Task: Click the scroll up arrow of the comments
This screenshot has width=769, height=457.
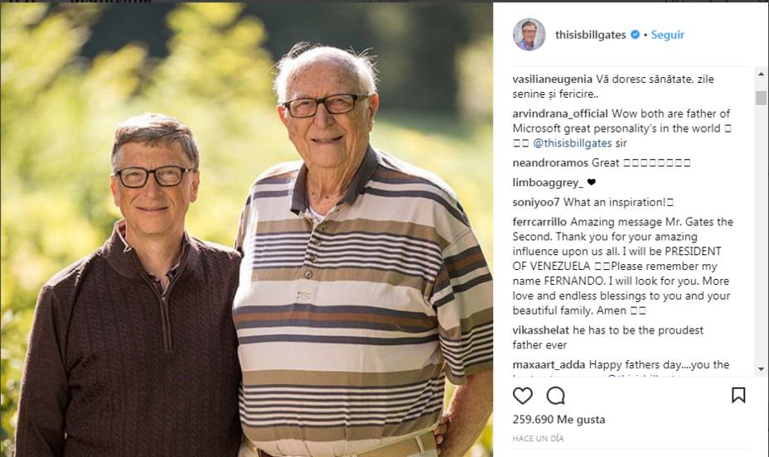Action: tap(761, 74)
